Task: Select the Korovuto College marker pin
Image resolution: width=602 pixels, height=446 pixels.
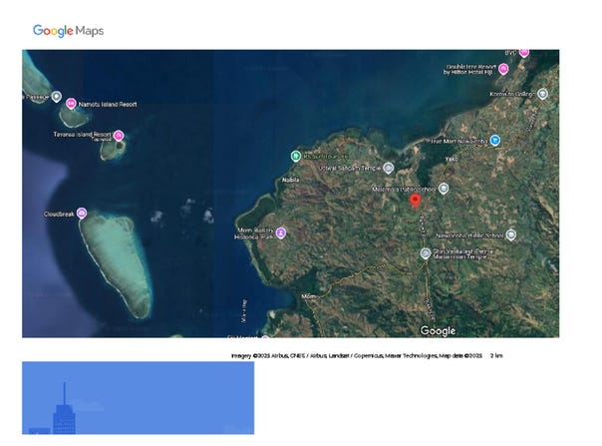Action: pos(542,94)
